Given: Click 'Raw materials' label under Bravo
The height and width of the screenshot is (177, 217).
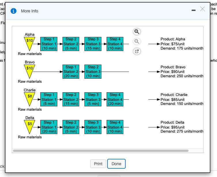Looking at the screenshot, I should click(x=30, y=81).
